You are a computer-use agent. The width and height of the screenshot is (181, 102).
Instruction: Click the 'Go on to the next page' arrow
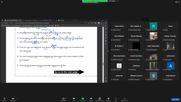(69, 72)
